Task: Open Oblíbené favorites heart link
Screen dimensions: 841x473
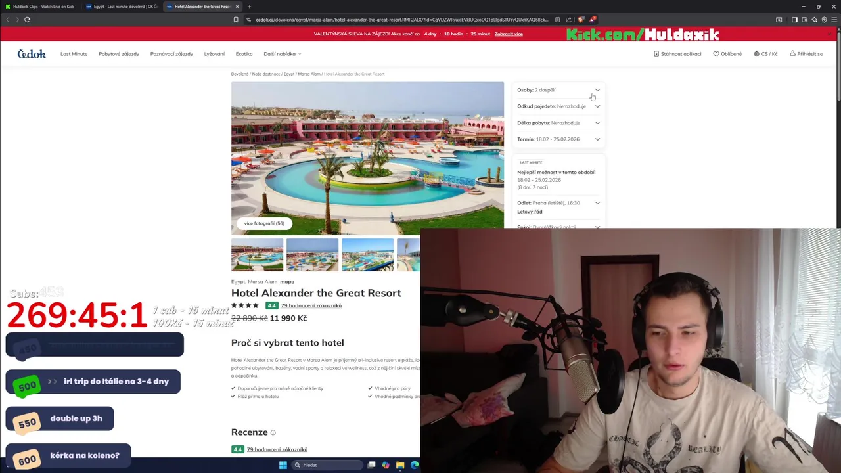Action: tap(727, 54)
